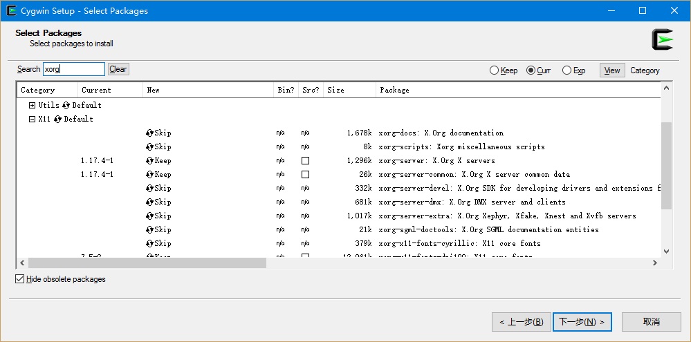The height and width of the screenshot is (342, 691).
Task: Click horizontal scrollbar right arrow
Action: (x=655, y=263)
